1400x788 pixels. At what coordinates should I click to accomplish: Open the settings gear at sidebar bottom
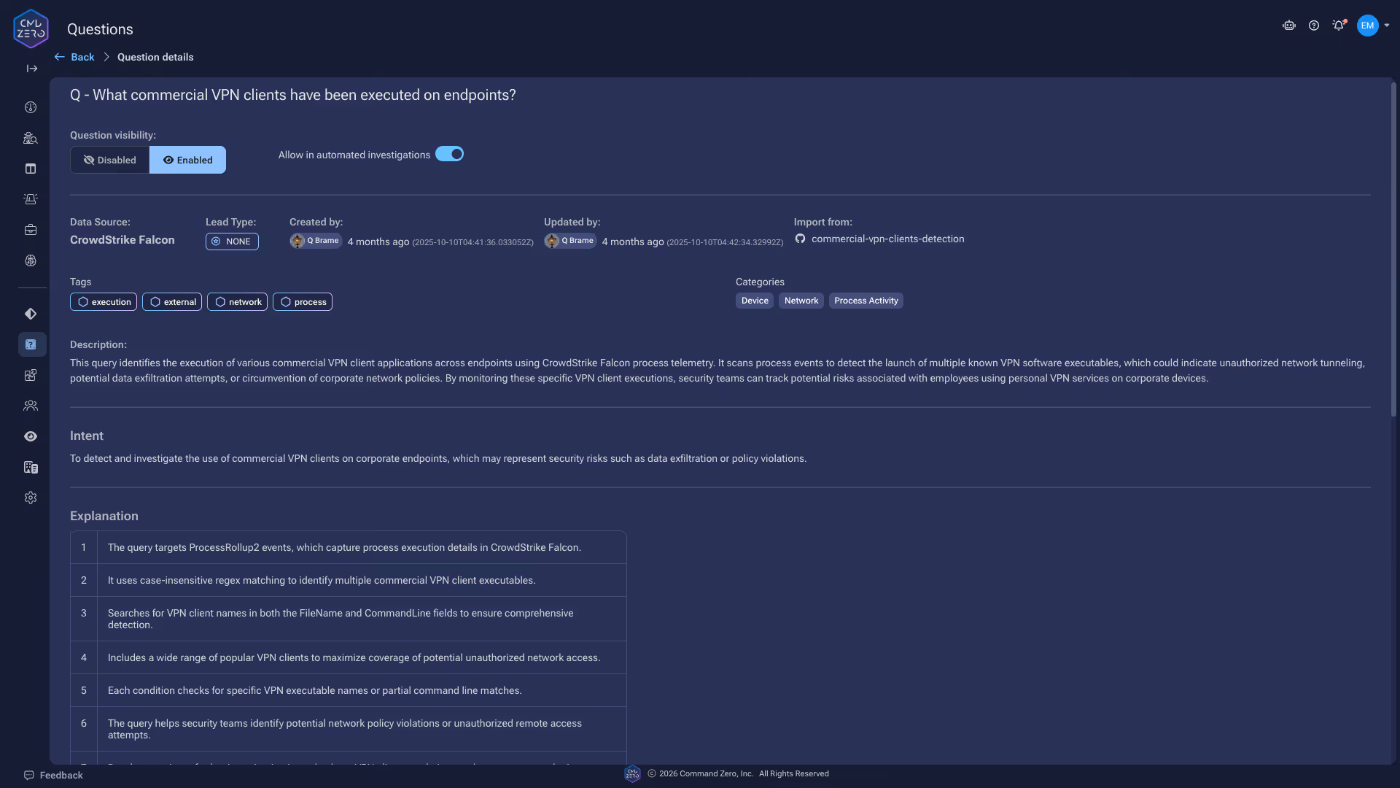click(x=31, y=498)
